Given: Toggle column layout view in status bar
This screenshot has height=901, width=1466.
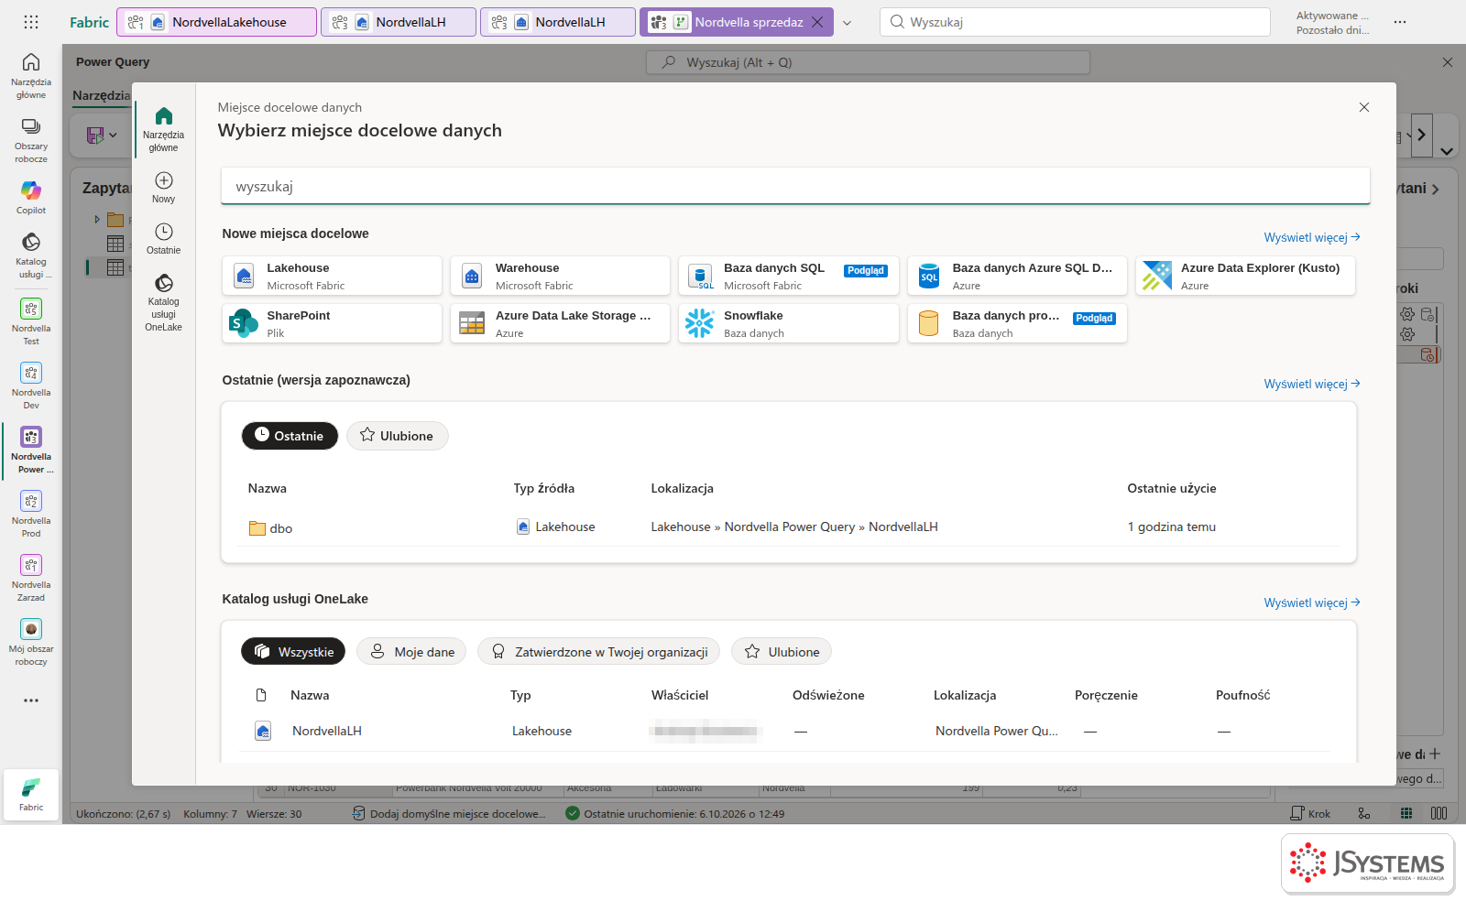Looking at the screenshot, I should (1439, 813).
